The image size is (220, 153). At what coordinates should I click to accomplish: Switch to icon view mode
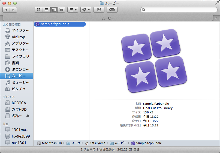pos(39,10)
